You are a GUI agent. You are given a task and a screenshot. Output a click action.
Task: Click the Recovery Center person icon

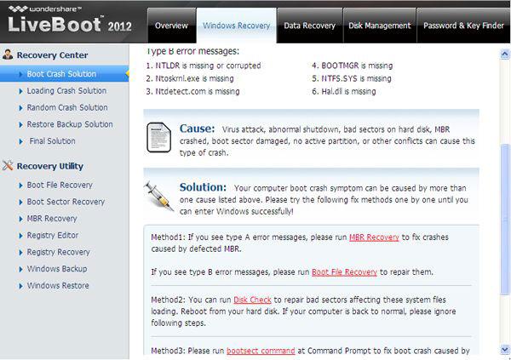(x=8, y=54)
